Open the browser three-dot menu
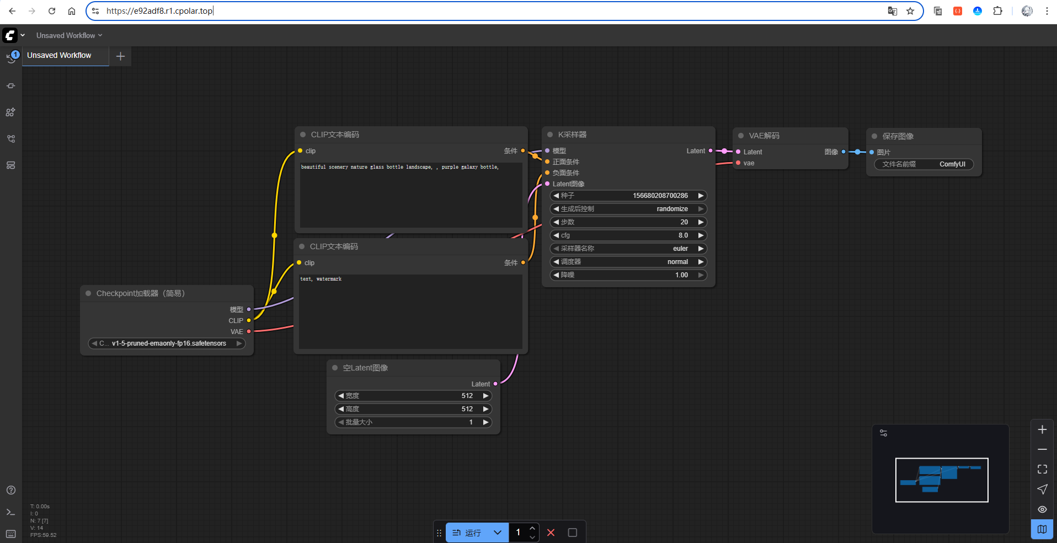This screenshot has height=543, width=1057. [x=1047, y=11]
